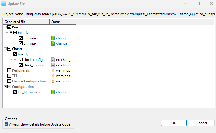
Task: Click the Device Configuration warning icon
Action: click(x=53, y=81)
